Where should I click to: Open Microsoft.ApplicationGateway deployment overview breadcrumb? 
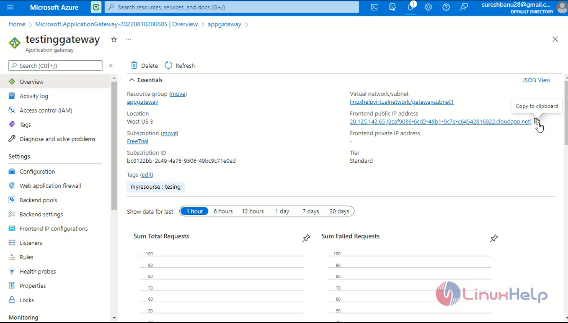(116, 24)
